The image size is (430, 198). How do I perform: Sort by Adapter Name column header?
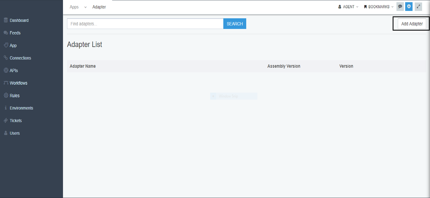pos(83,66)
